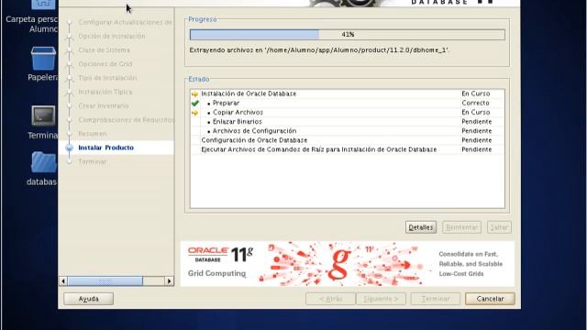
Task: Click the Configuración de Oracle Database row
Action: click(x=347, y=140)
